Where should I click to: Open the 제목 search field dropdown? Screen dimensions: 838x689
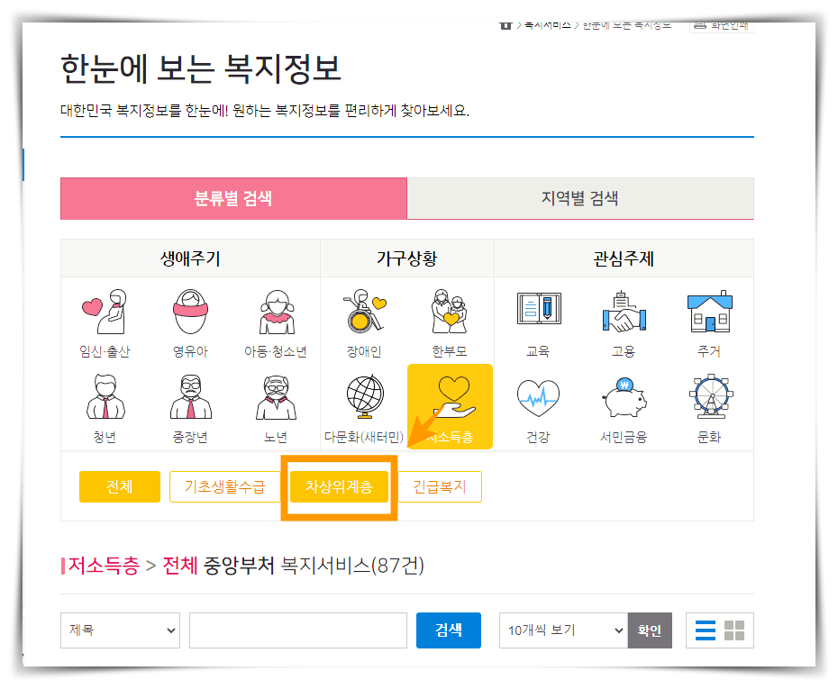click(120, 630)
